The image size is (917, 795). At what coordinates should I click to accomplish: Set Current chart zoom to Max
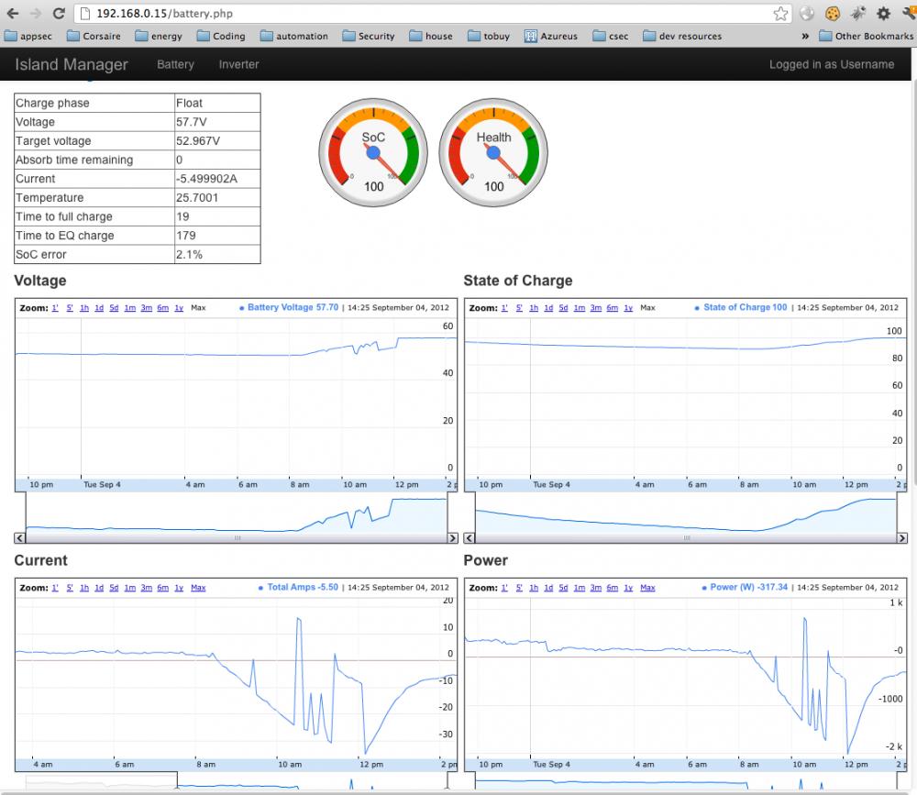[198, 588]
